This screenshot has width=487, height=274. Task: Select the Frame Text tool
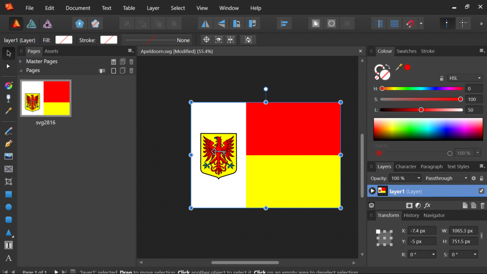[8, 245]
